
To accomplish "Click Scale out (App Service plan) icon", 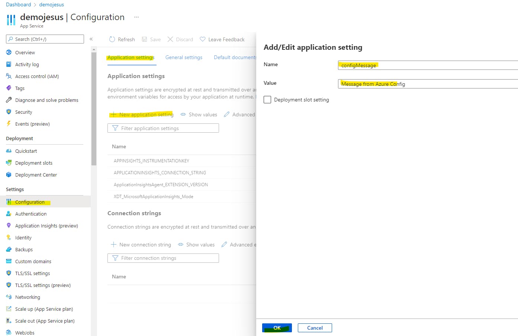I will click(9, 321).
